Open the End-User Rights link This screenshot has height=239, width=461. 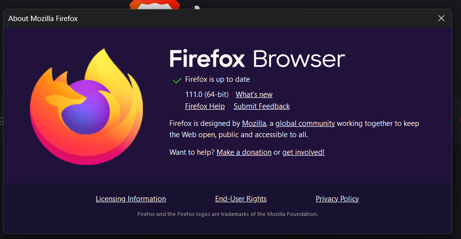click(241, 199)
